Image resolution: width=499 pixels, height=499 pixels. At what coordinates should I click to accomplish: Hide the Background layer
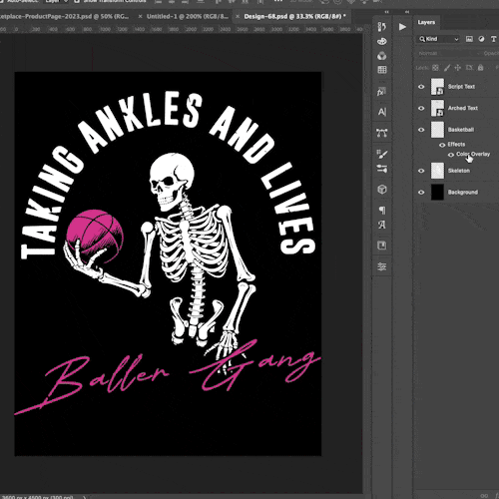click(421, 193)
